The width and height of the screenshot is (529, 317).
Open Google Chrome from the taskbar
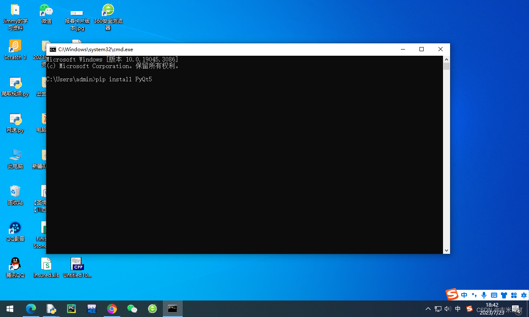pyautogui.click(x=112, y=309)
